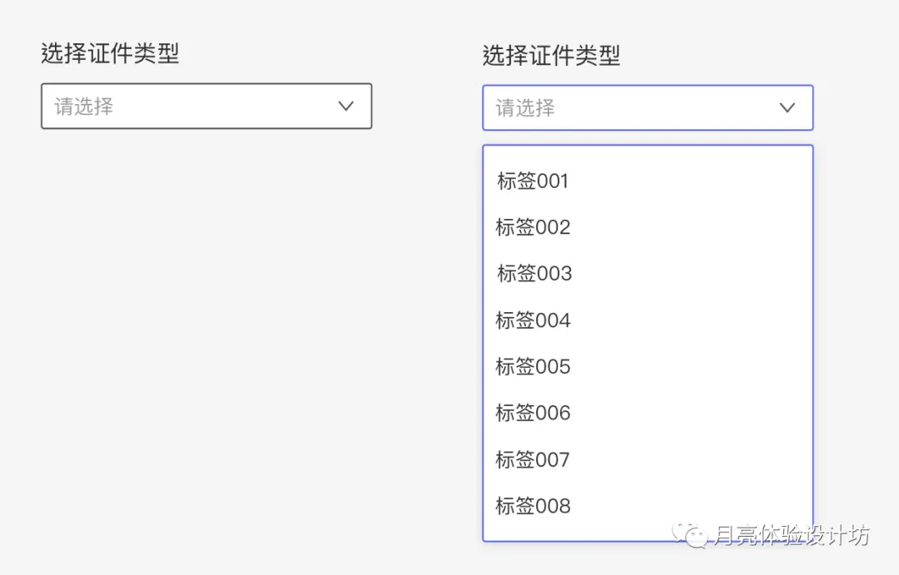Click the 选择证件类型 label above the grey-bordered dropdown
The height and width of the screenshot is (575, 899).
110,54
